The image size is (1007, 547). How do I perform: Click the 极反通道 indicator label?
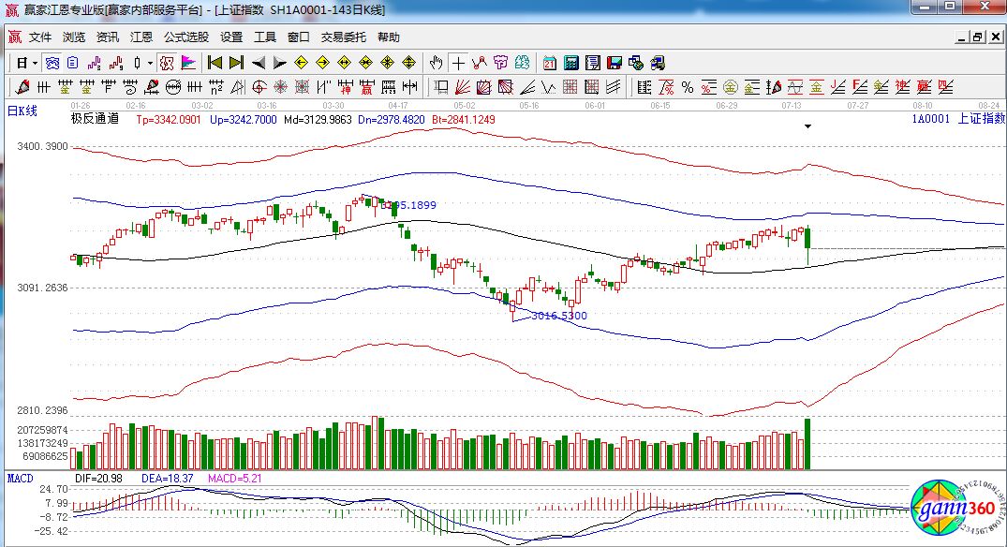pos(95,119)
